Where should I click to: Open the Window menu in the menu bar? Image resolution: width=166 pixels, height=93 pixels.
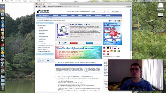point(39,1)
